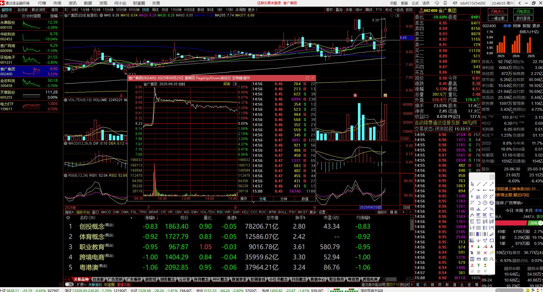Image resolution: width=543 pixels, height=292 pixels.
Task: Click the 闪电买入 button
Action: coord(497,11)
